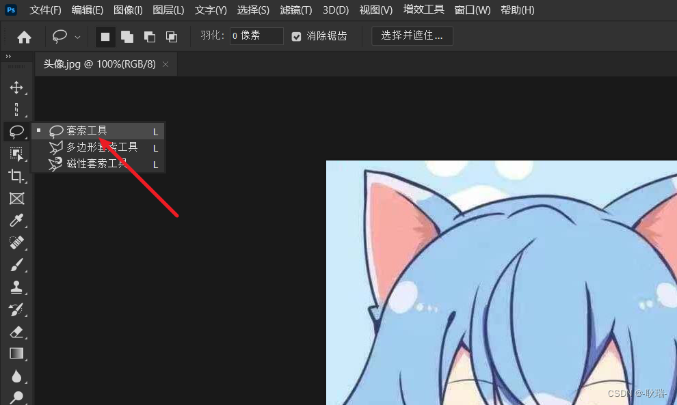Open the 图像(I) menu
The image size is (677, 405).
coord(128,10)
